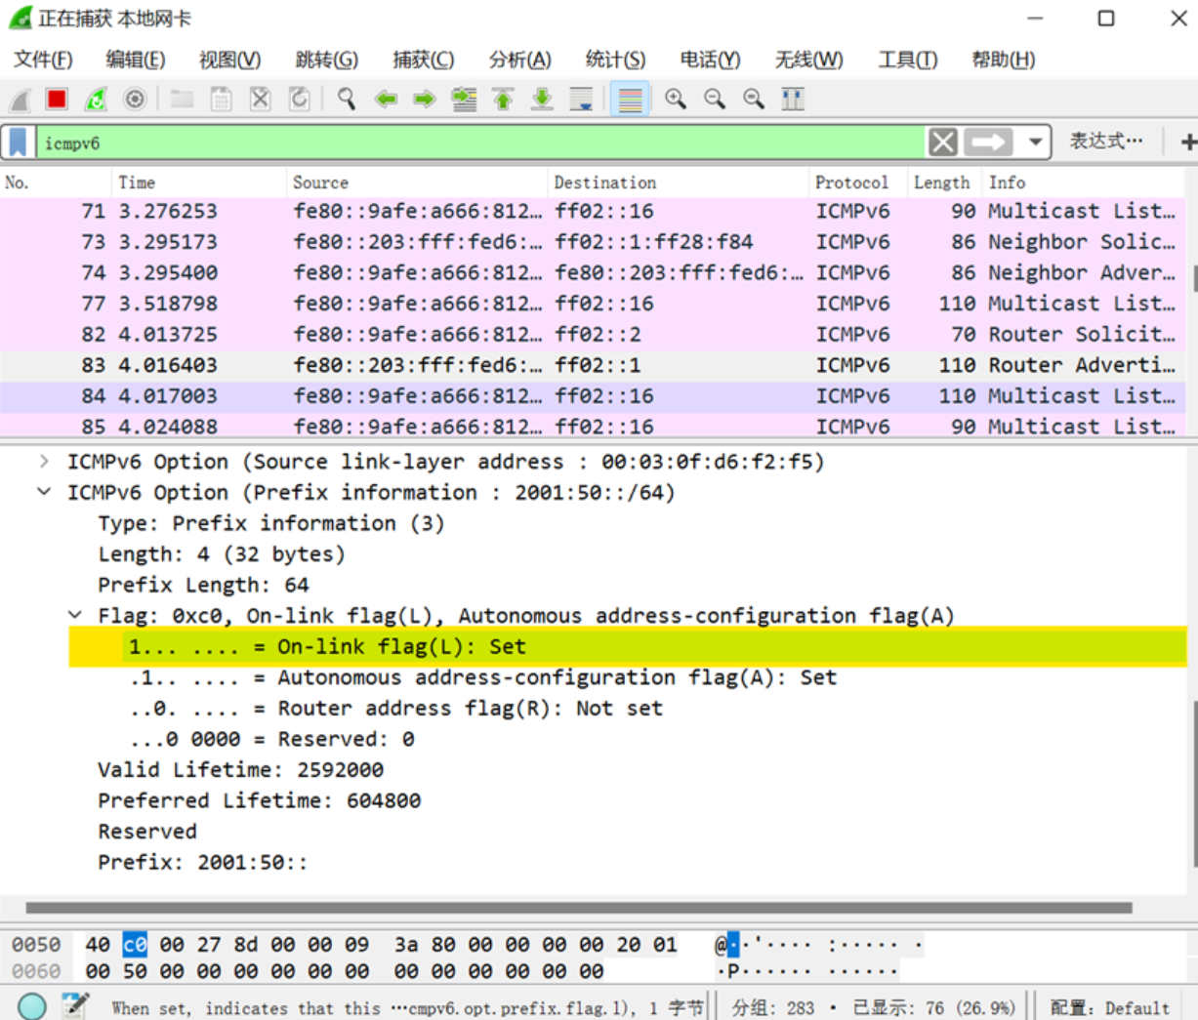Select the Preferred Lifetime: 604800 line
Screen dimensions: 1198x1020
click(x=260, y=800)
